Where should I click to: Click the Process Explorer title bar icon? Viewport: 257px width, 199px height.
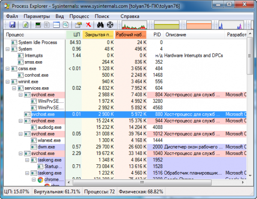[x=7, y=6]
